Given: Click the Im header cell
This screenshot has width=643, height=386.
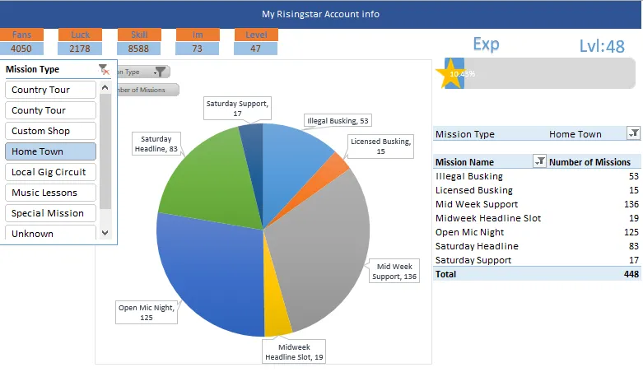Looking at the screenshot, I should [x=198, y=35].
